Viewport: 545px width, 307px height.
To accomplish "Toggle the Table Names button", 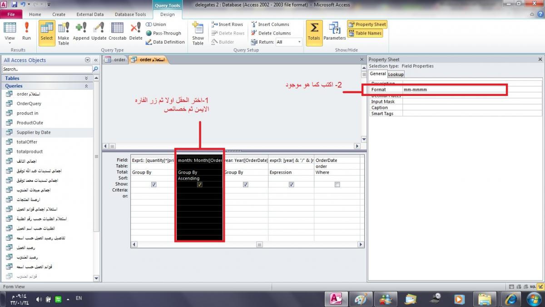I will pos(365,33).
